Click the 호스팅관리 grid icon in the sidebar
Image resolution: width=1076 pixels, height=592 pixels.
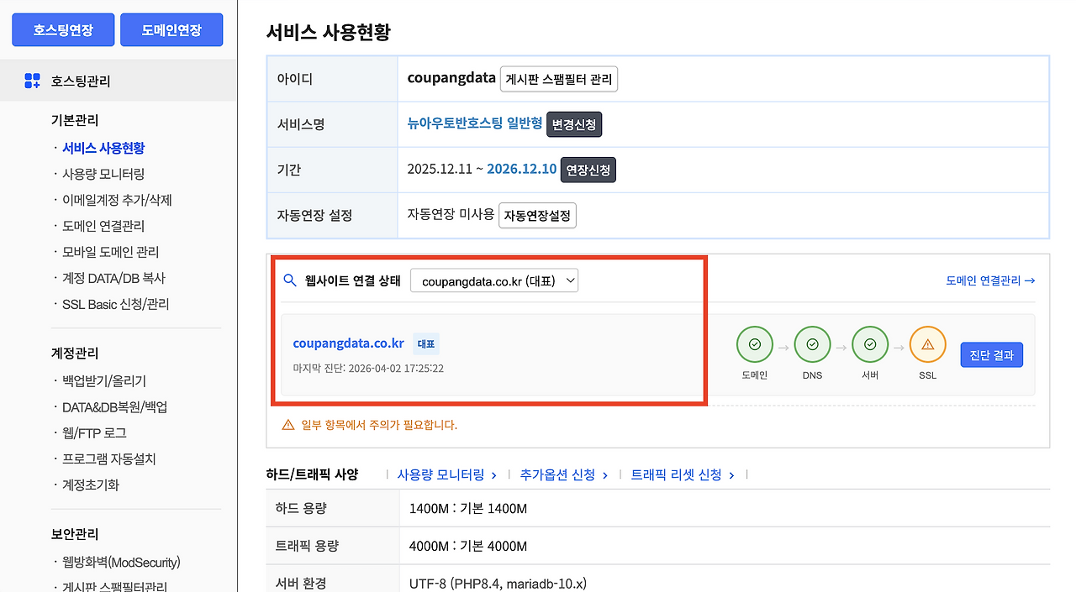click(x=32, y=81)
